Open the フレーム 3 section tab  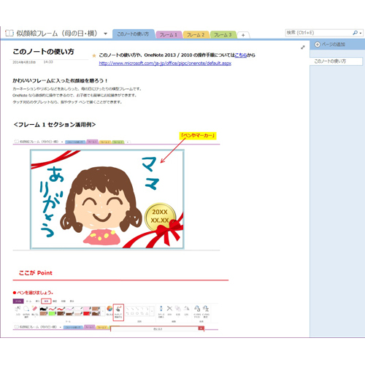[x=223, y=35]
